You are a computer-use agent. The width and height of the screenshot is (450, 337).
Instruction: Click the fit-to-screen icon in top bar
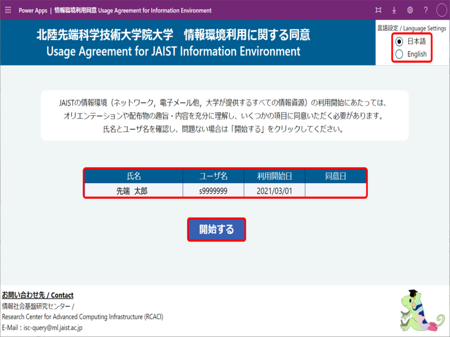378,10
